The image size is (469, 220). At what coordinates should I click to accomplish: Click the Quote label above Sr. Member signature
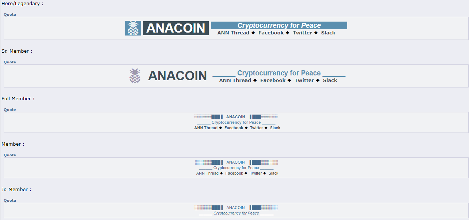click(10, 62)
